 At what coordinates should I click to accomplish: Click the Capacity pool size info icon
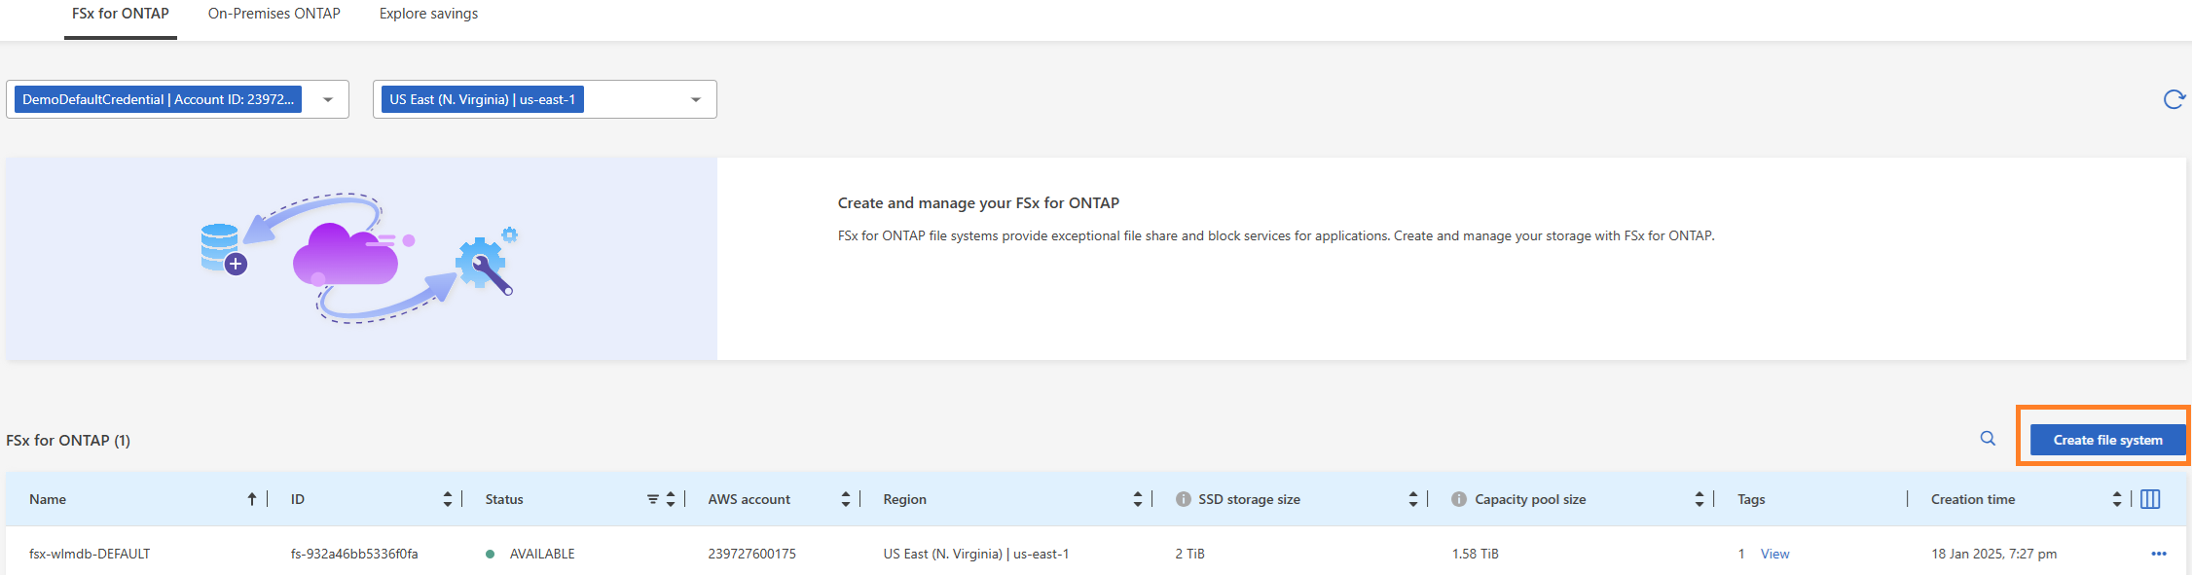(x=1459, y=499)
